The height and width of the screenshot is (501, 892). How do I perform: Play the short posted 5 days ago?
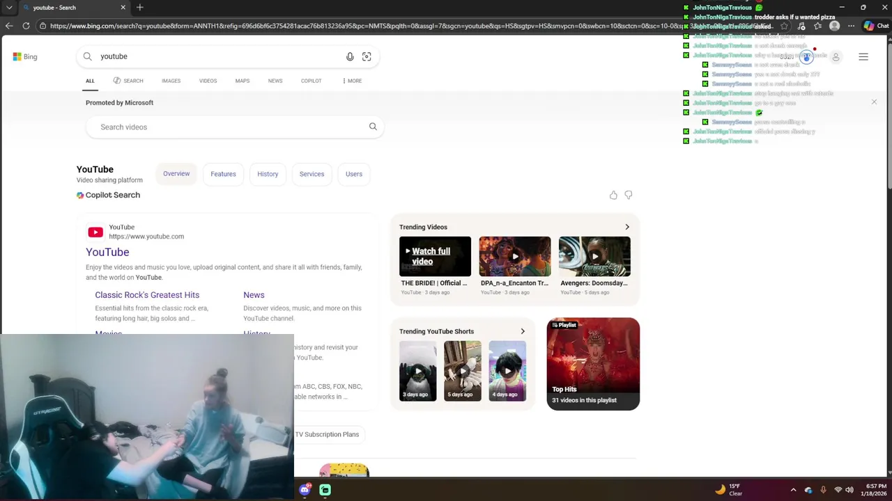[463, 371]
